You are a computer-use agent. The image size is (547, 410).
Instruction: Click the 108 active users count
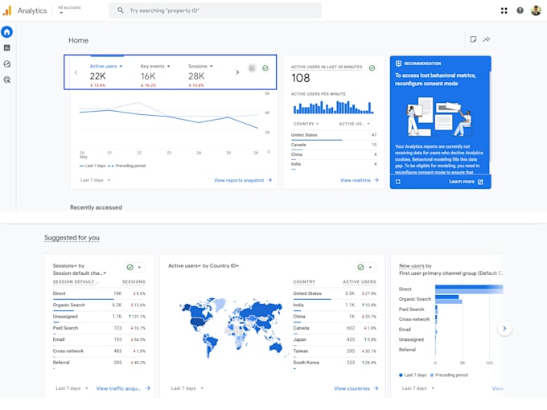301,78
